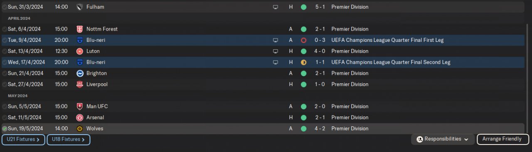Click the Arsenal club badge icon

[80, 118]
